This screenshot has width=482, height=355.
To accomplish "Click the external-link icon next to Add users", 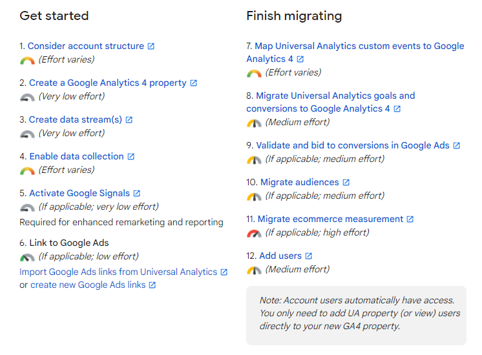I will (x=309, y=256).
